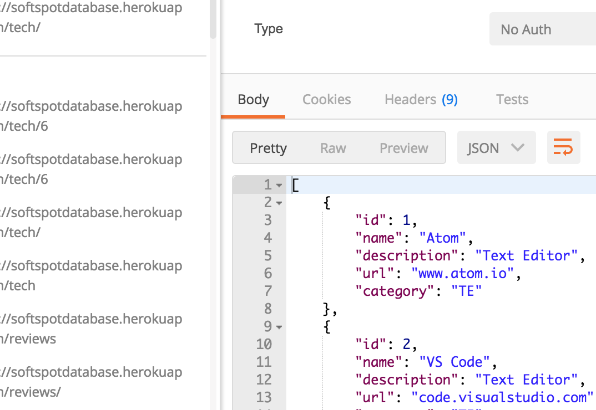Select the Pretty view mode
This screenshot has height=410, width=596.
coord(269,148)
